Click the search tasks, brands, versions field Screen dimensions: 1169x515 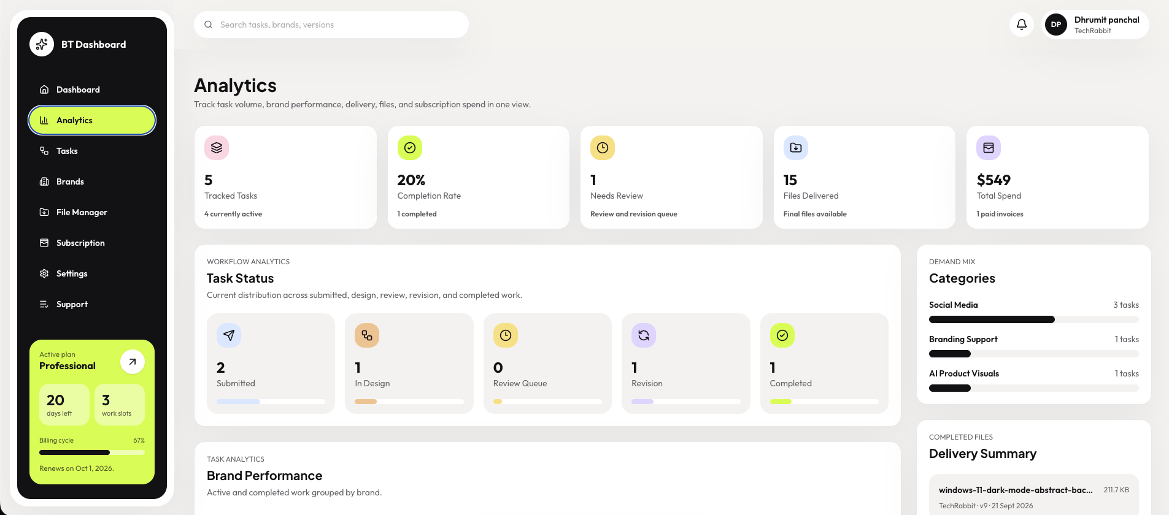tap(331, 25)
